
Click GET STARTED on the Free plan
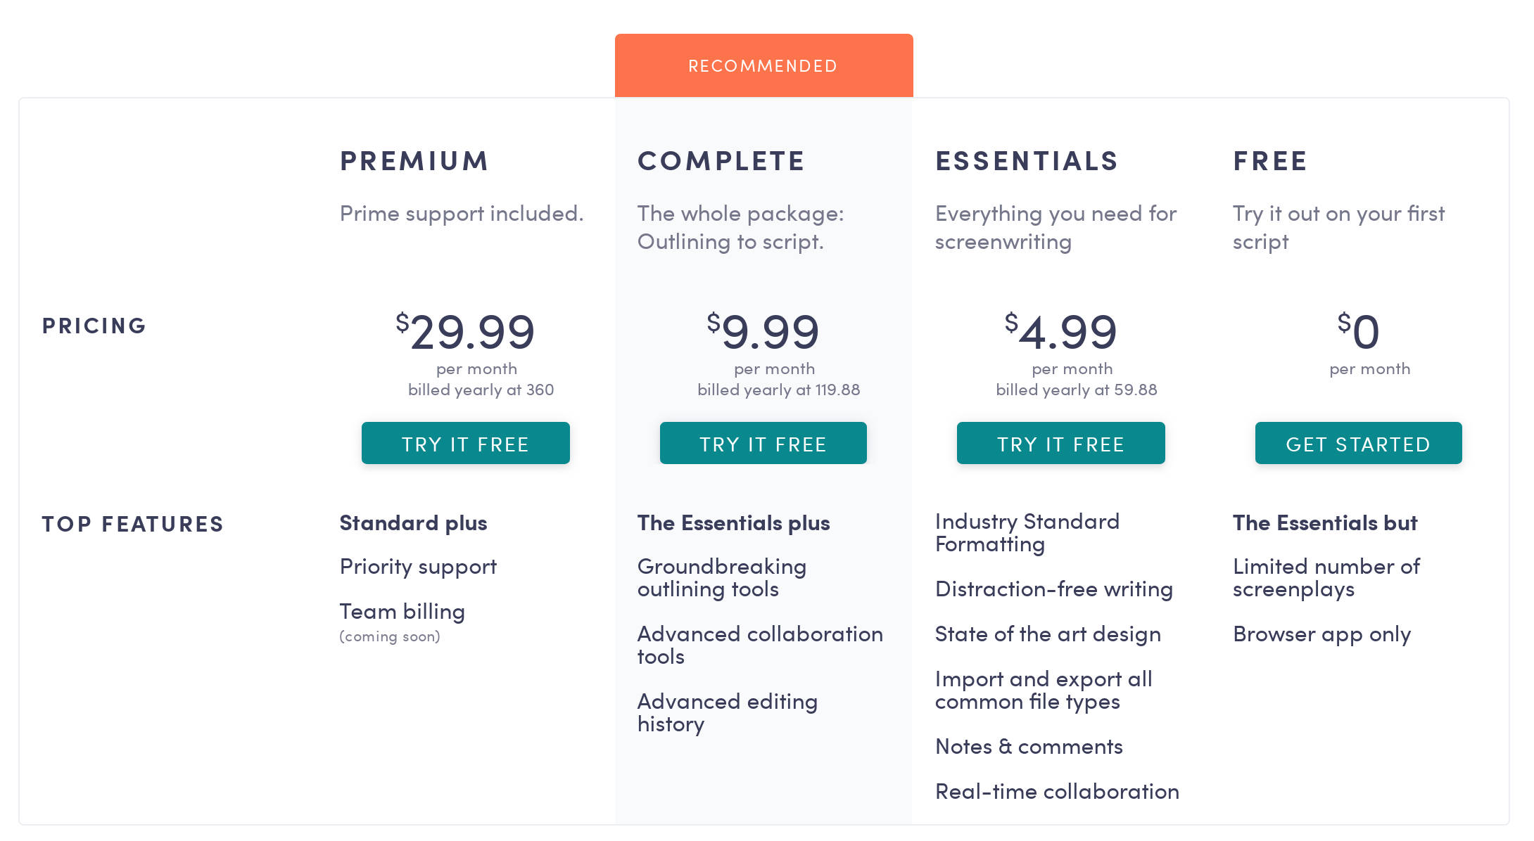coord(1357,443)
